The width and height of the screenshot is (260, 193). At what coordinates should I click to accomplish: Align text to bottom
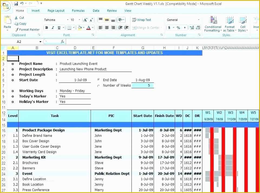(x=113, y=20)
